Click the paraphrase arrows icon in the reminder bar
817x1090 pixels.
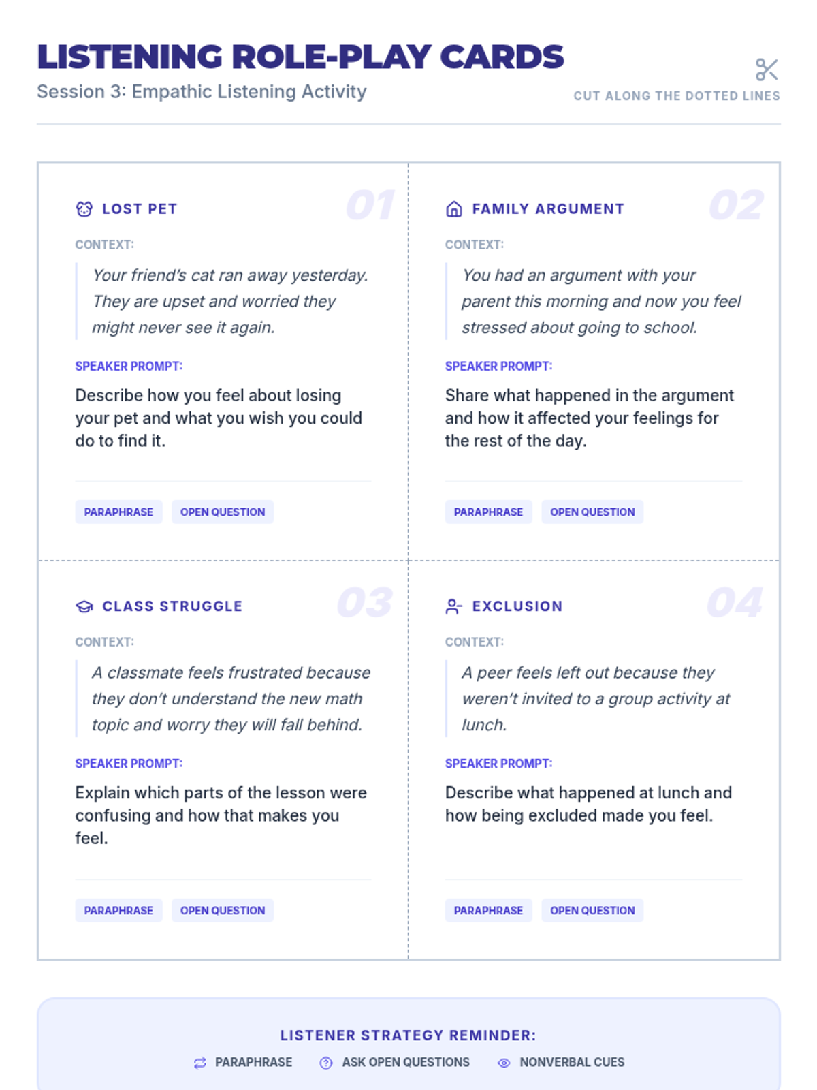(200, 1063)
